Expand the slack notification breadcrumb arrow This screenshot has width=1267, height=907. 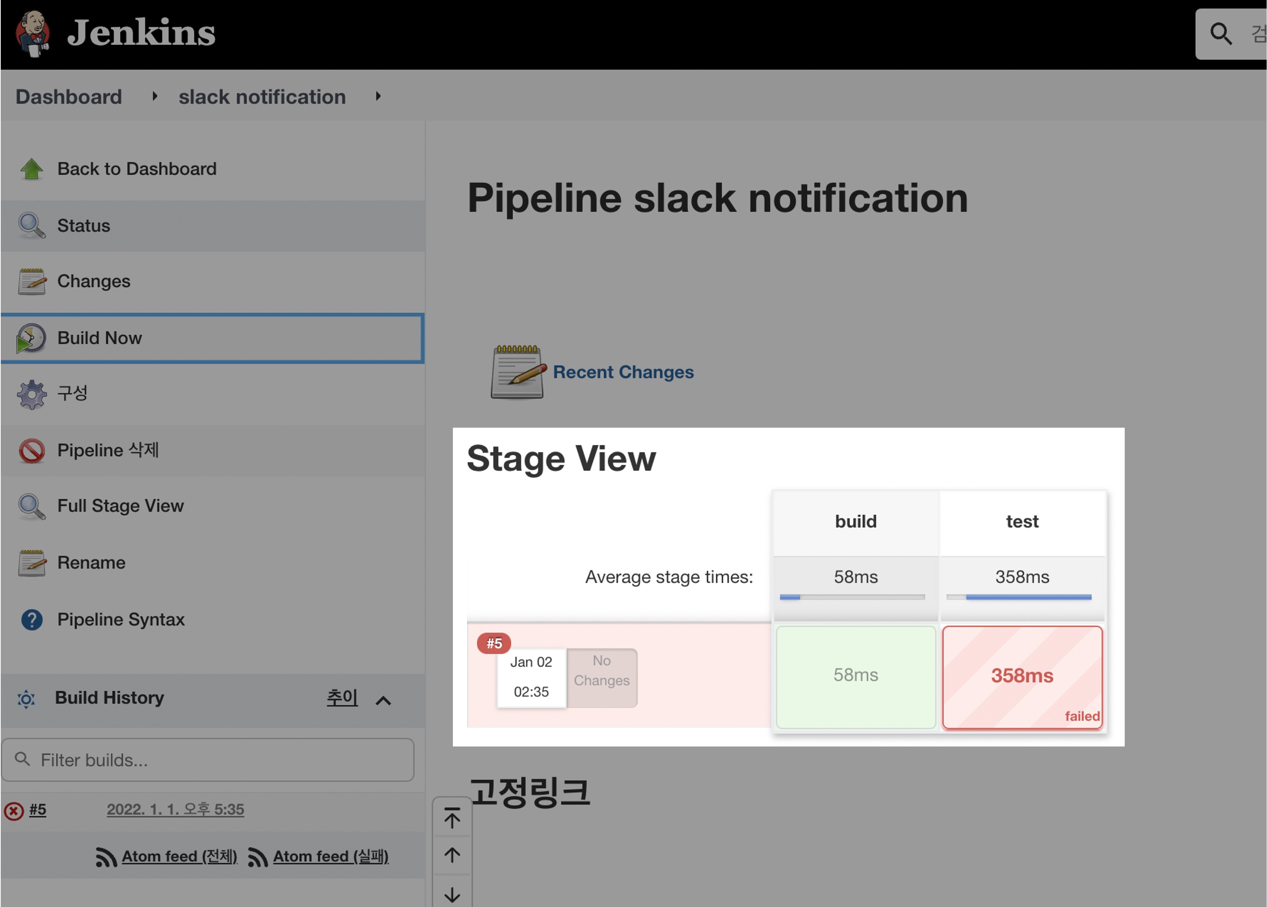point(378,96)
